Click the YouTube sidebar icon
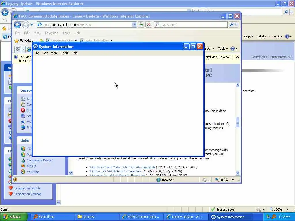Screen dimensions: 295x221 (x=23, y=172)
